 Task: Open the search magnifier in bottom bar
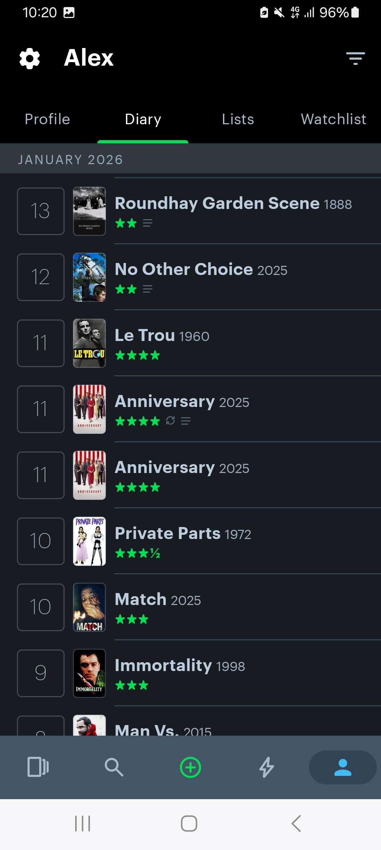114,767
